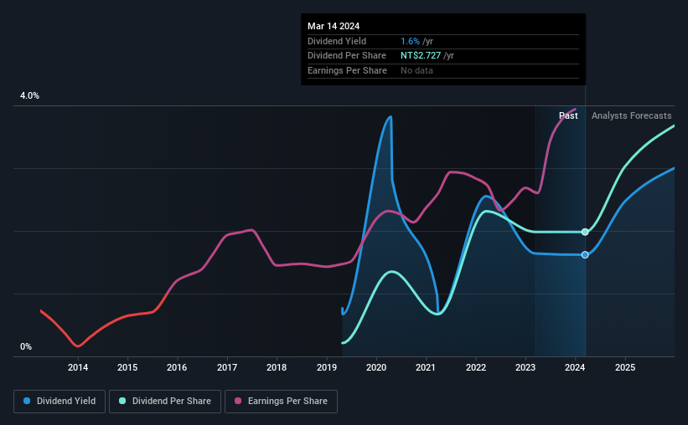This screenshot has width=688, height=425.
Task: Click the 2022 year label on the axis
Action: [476, 367]
